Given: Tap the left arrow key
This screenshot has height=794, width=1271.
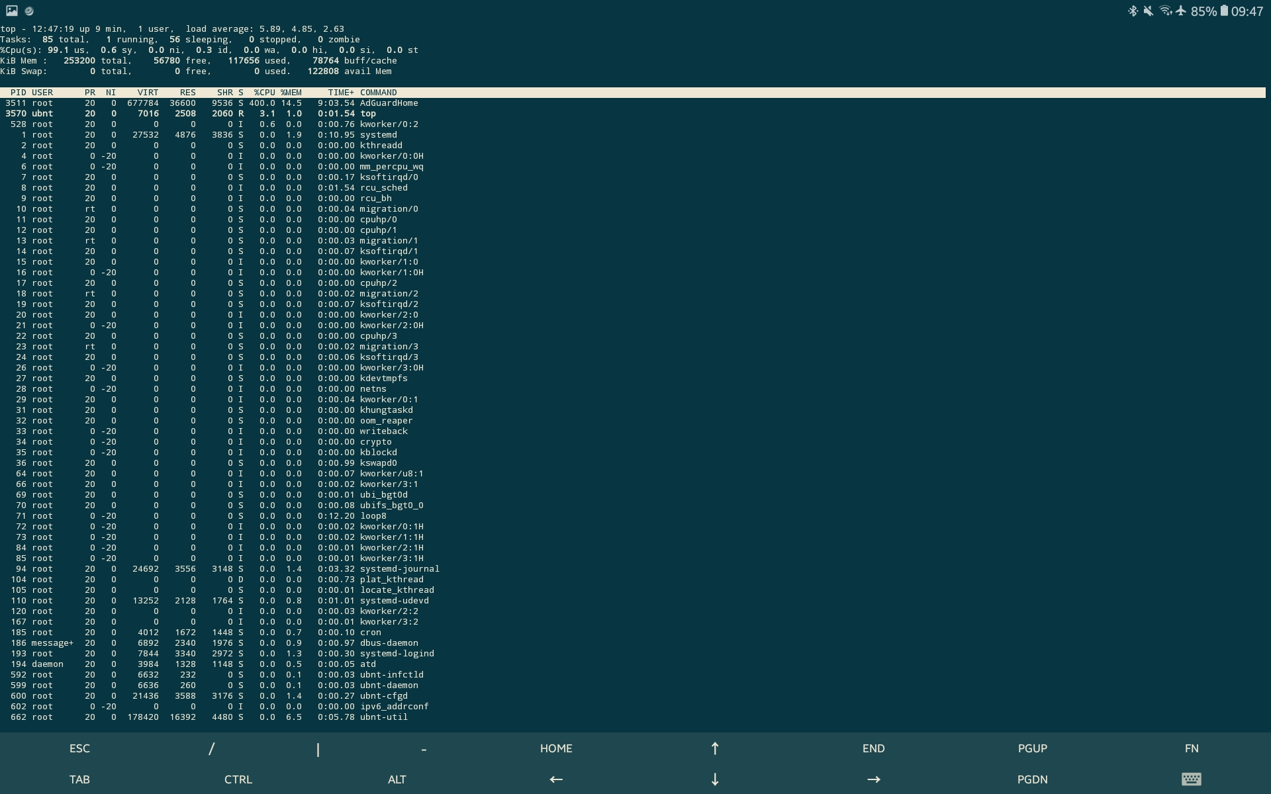Looking at the screenshot, I should tap(556, 779).
